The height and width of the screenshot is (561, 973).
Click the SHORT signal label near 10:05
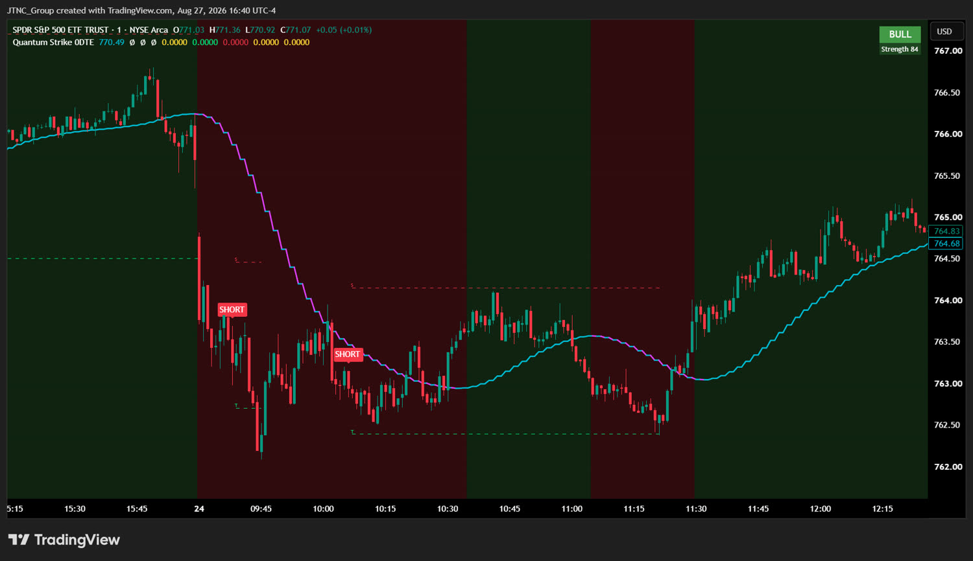tap(347, 354)
